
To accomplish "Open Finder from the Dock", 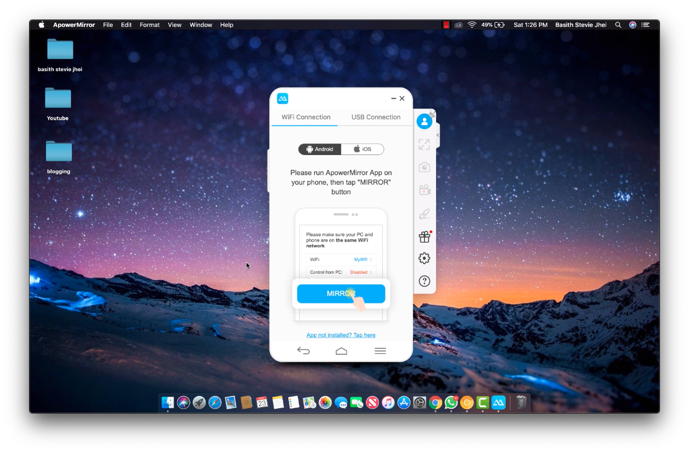I will pyautogui.click(x=167, y=402).
